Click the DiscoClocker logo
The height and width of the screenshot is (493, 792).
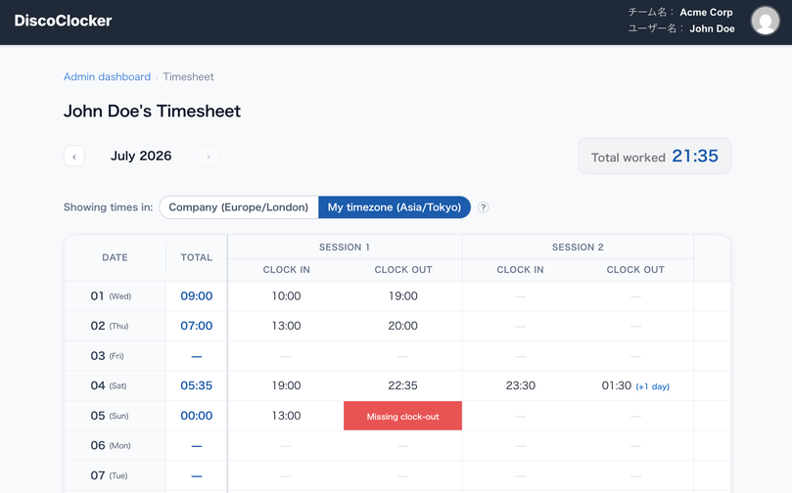click(63, 21)
